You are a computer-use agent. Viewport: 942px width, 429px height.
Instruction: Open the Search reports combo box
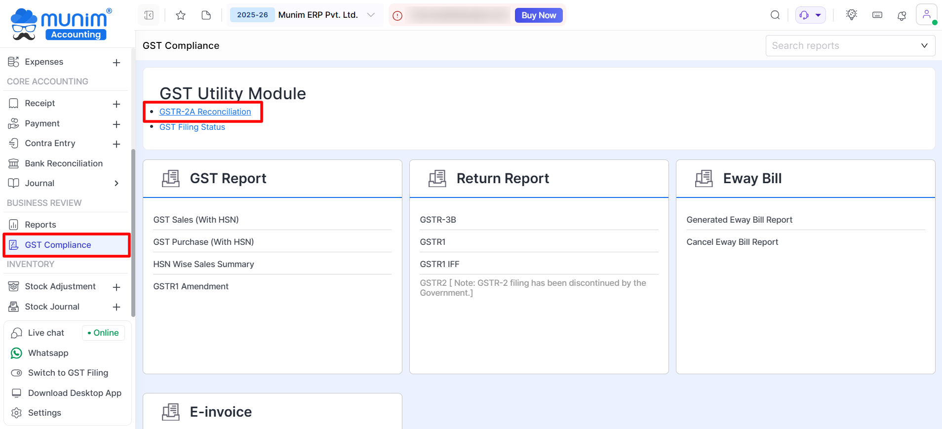[x=850, y=46]
